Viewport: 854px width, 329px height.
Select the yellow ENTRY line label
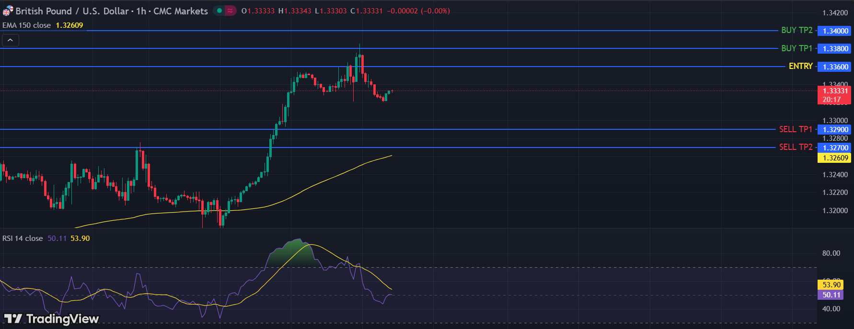(800, 66)
